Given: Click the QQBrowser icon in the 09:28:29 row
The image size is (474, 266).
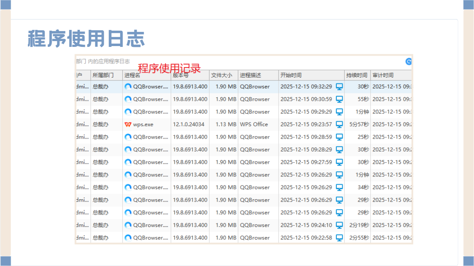Looking at the screenshot, I should [128, 149].
